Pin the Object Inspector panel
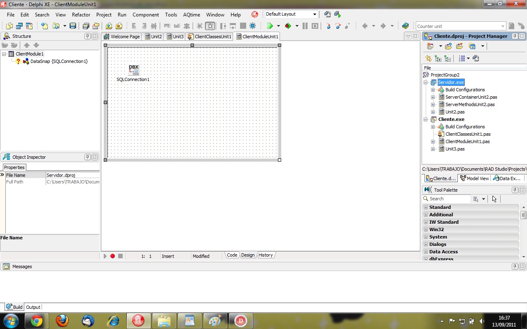 (x=87, y=157)
